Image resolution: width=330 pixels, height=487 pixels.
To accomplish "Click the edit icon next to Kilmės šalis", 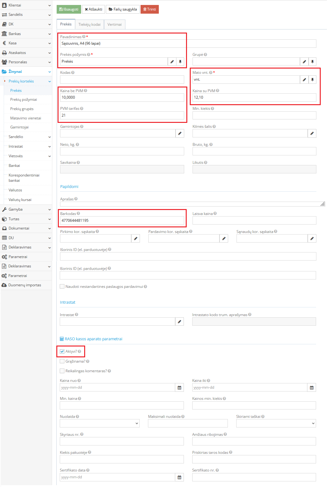I will pyautogui.click(x=312, y=133).
